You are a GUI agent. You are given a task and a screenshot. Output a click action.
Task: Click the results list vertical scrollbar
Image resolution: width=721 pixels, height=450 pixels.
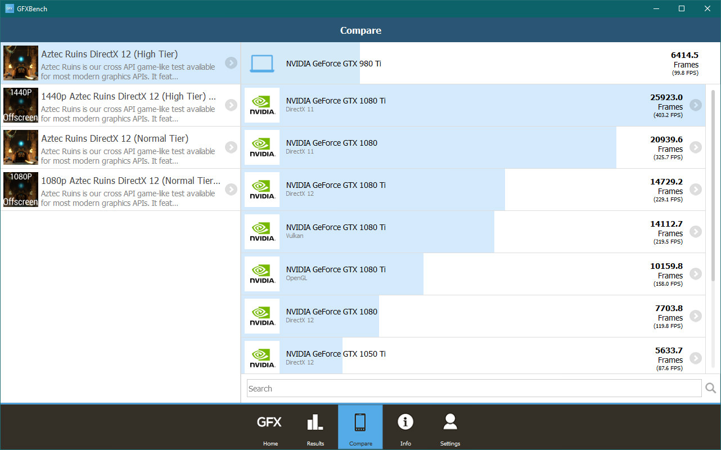click(713, 185)
